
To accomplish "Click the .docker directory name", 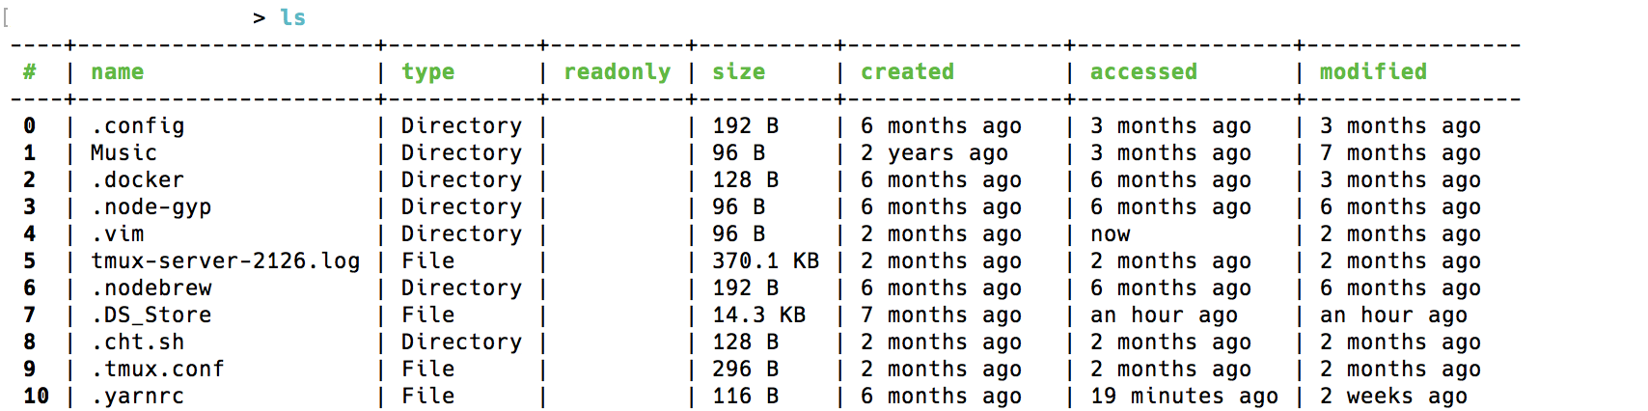I will [137, 179].
